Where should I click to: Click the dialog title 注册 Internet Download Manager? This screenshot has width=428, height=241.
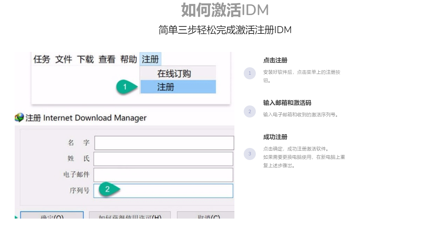tap(86, 118)
